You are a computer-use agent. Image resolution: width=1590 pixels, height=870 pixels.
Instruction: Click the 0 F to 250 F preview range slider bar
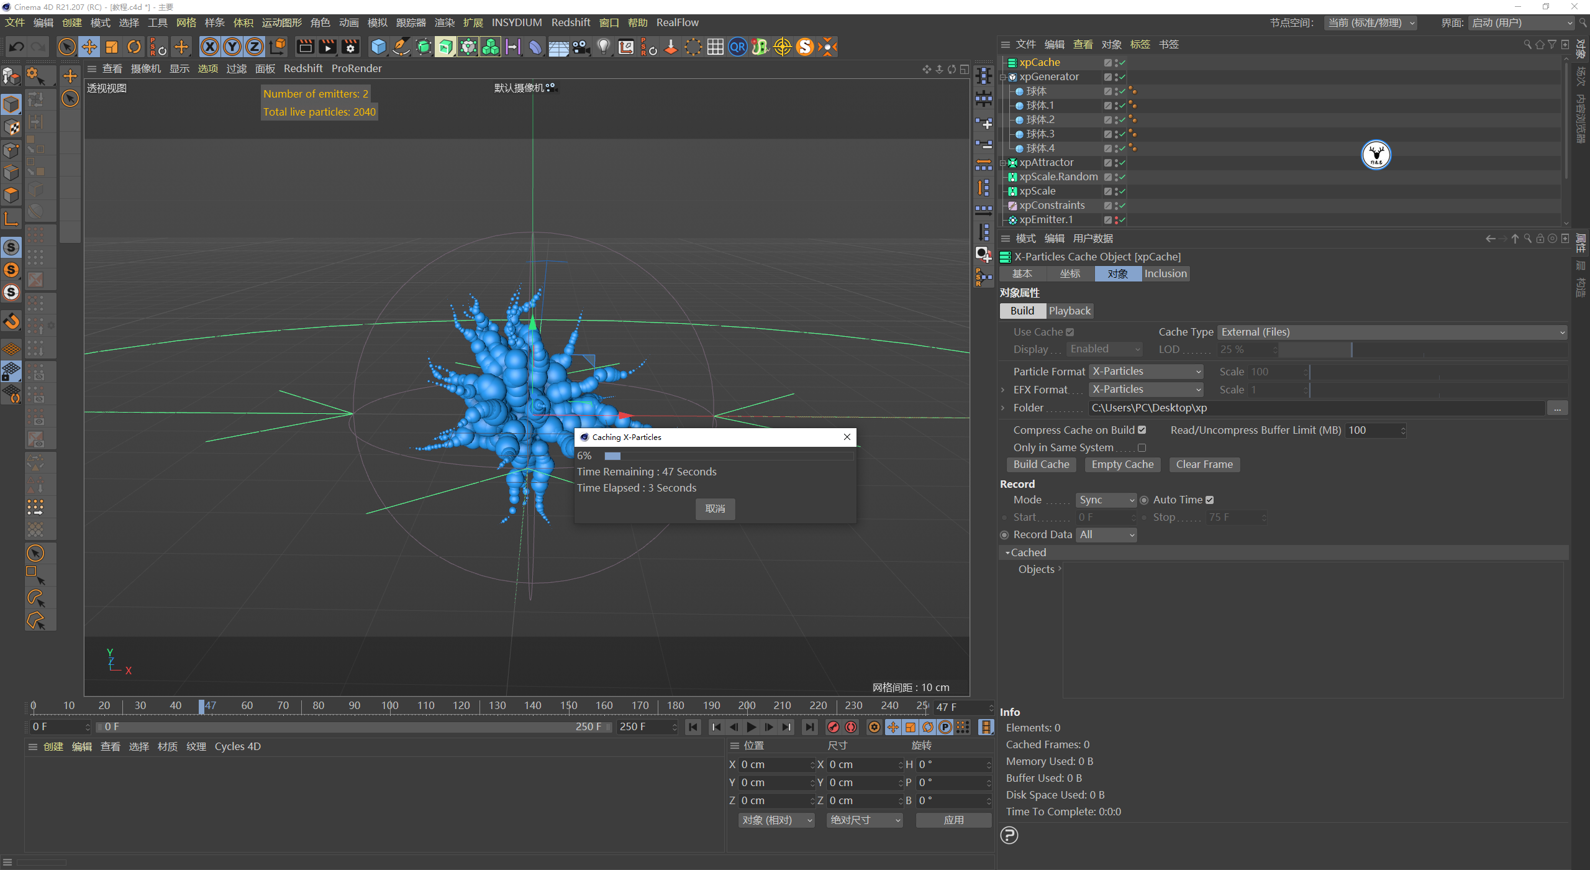(x=353, y=727)
